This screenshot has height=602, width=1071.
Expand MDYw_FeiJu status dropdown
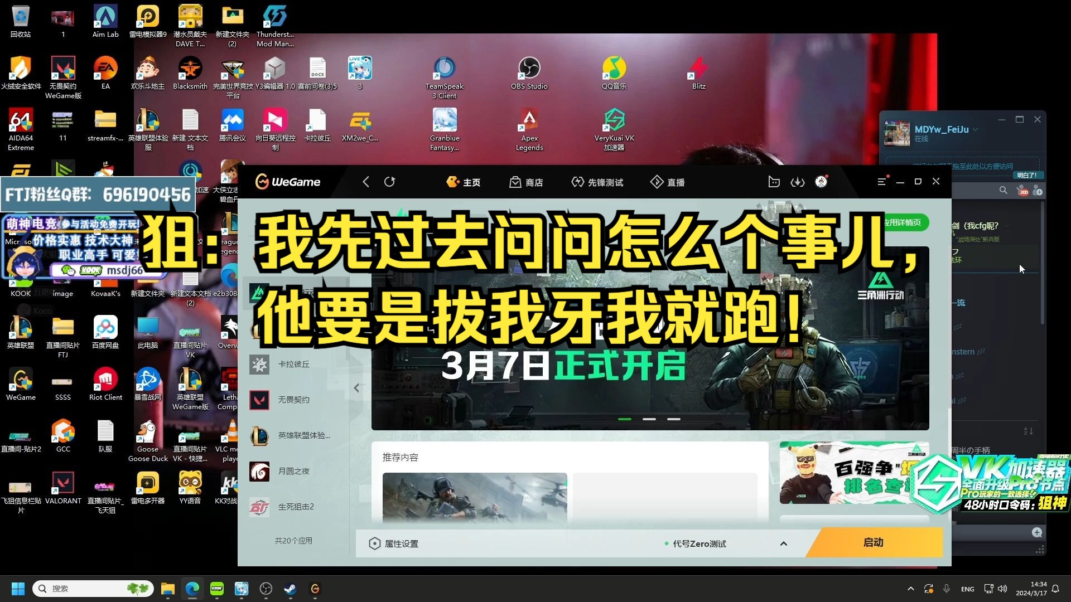[975, 129]
